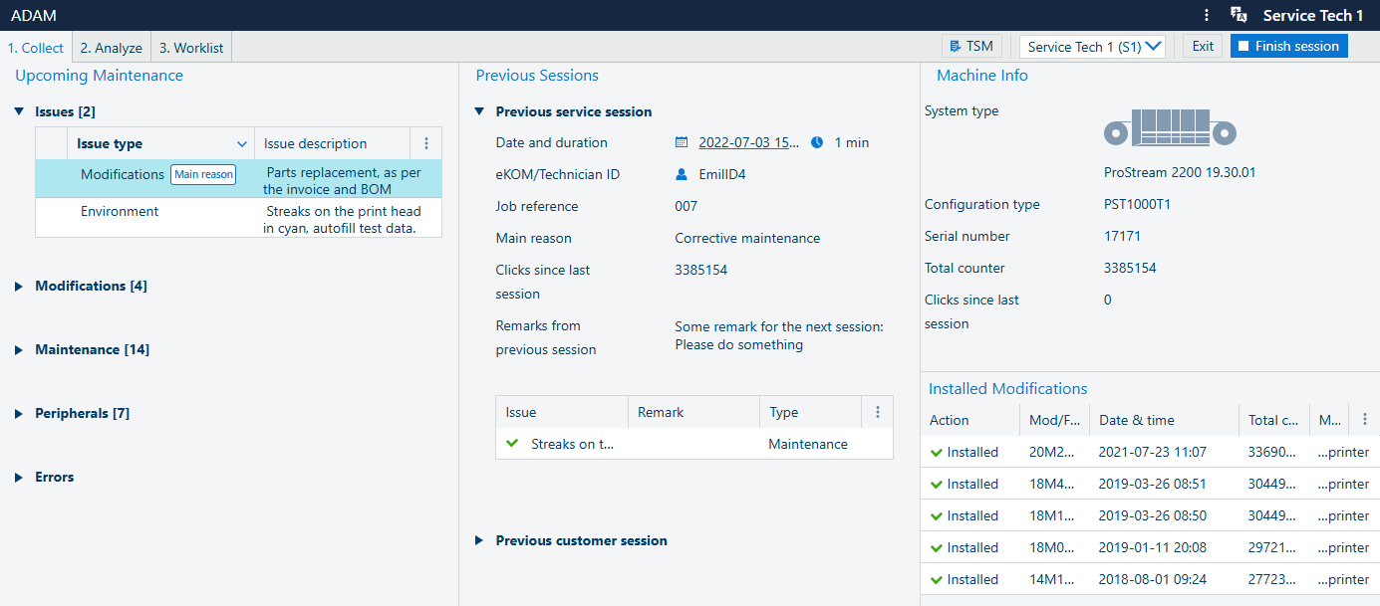This screenshot has height=606, width=1380.
Task: Expand the Previous customer session
Action: coord(479,540)
